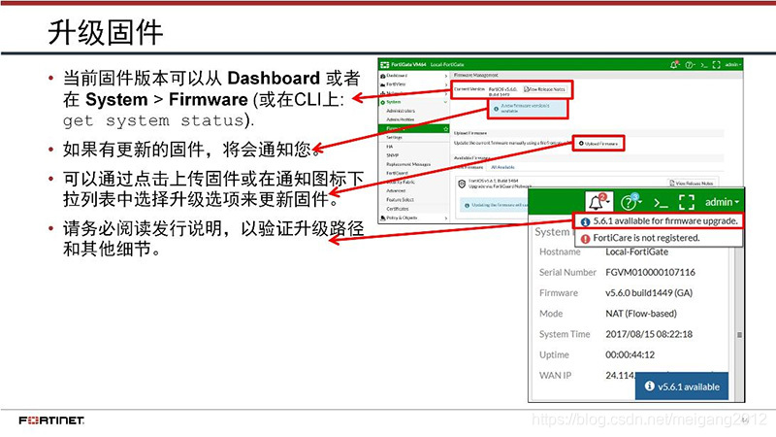
Task: Click the Upload Firmware button
Action: click(598, 143)
